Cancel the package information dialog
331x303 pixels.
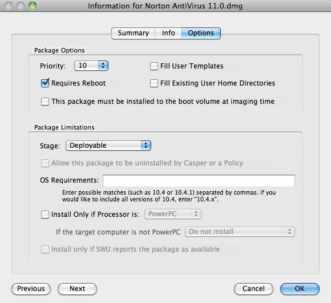point(253,289)
